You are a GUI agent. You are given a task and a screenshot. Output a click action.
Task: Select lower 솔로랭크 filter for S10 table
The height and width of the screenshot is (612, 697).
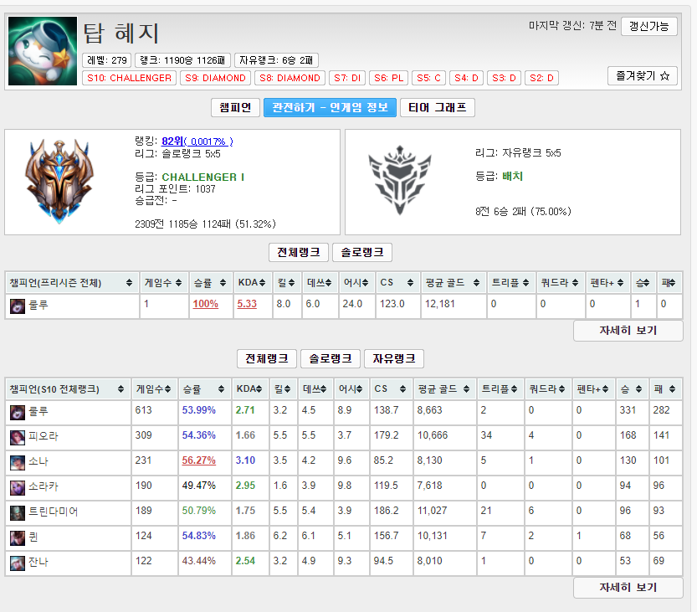click(331, 358)
